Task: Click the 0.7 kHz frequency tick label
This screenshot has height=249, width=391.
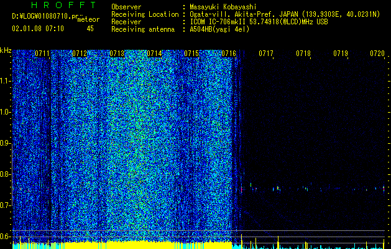Action: [5, 205]
